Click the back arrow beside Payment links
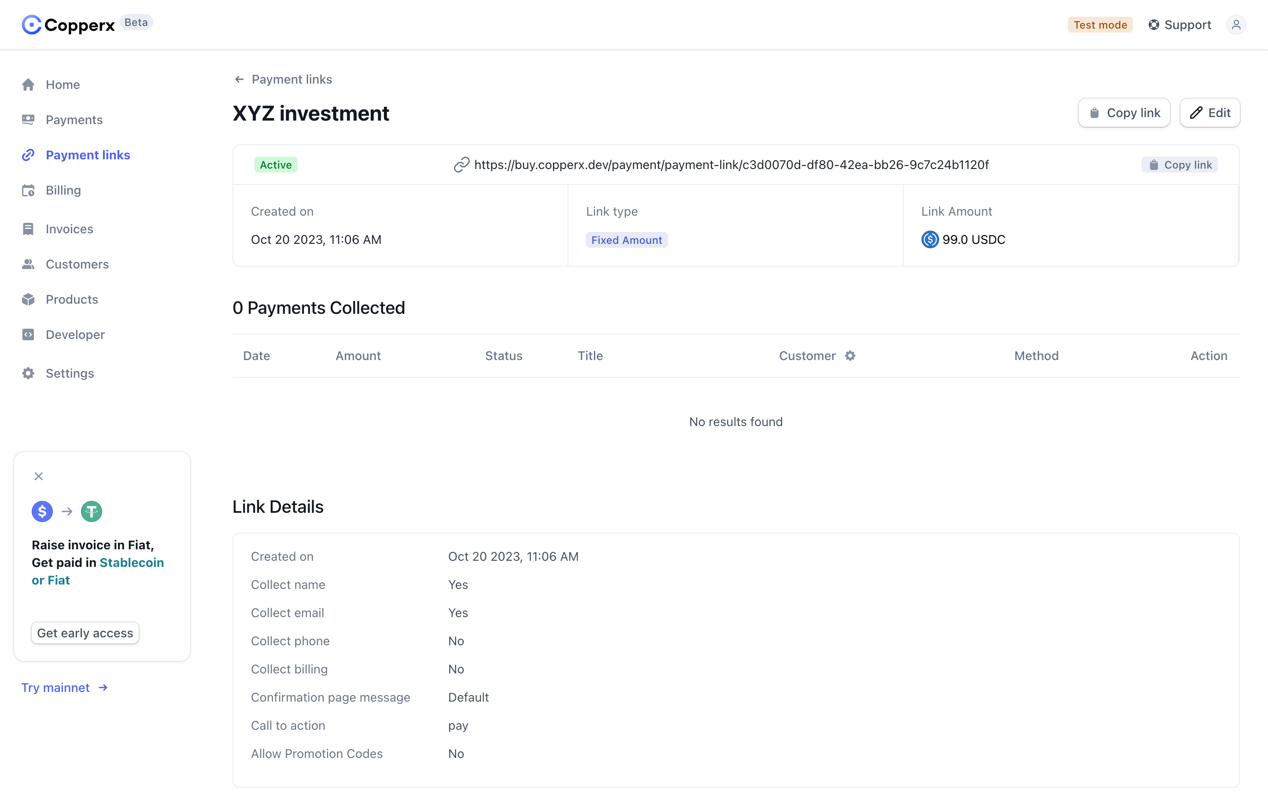This screenshot has height=809, width=1268. pyautogui.click(x=240, y=80)
